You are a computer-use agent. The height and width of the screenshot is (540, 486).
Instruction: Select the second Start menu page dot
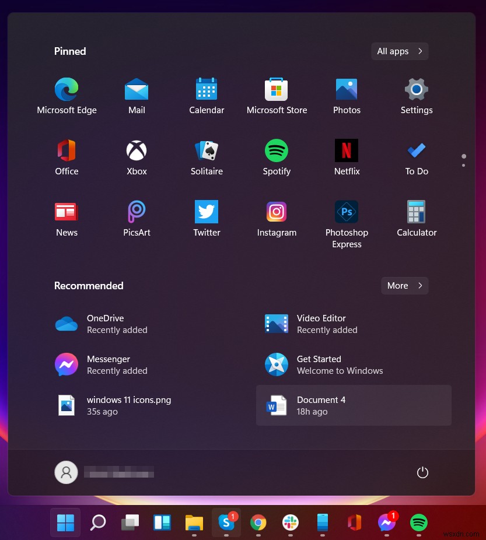(x=463, y=164)
